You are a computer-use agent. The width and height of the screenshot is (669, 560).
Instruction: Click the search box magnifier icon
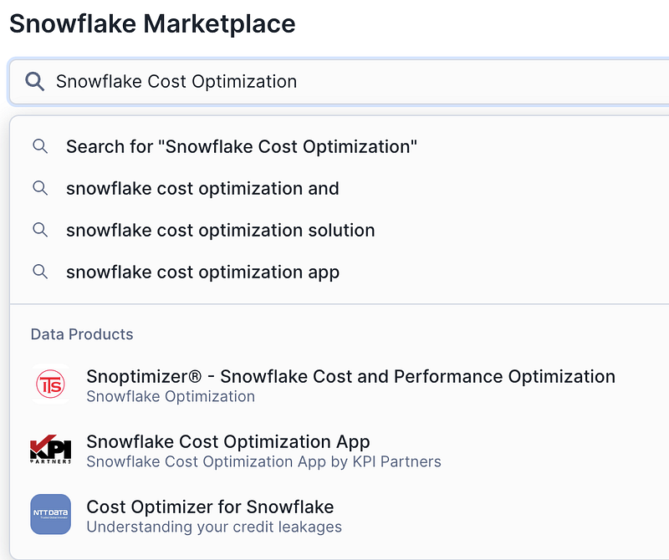[x=34, y=81]
